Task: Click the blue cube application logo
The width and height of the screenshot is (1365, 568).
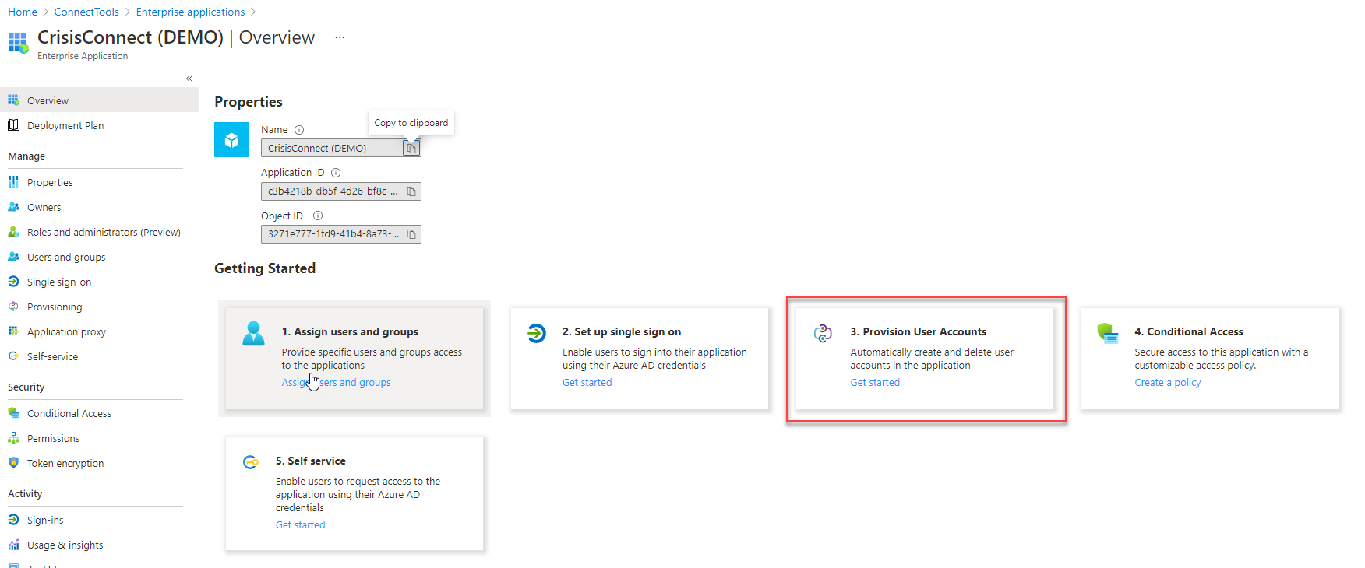Action: tap(231, 140)
